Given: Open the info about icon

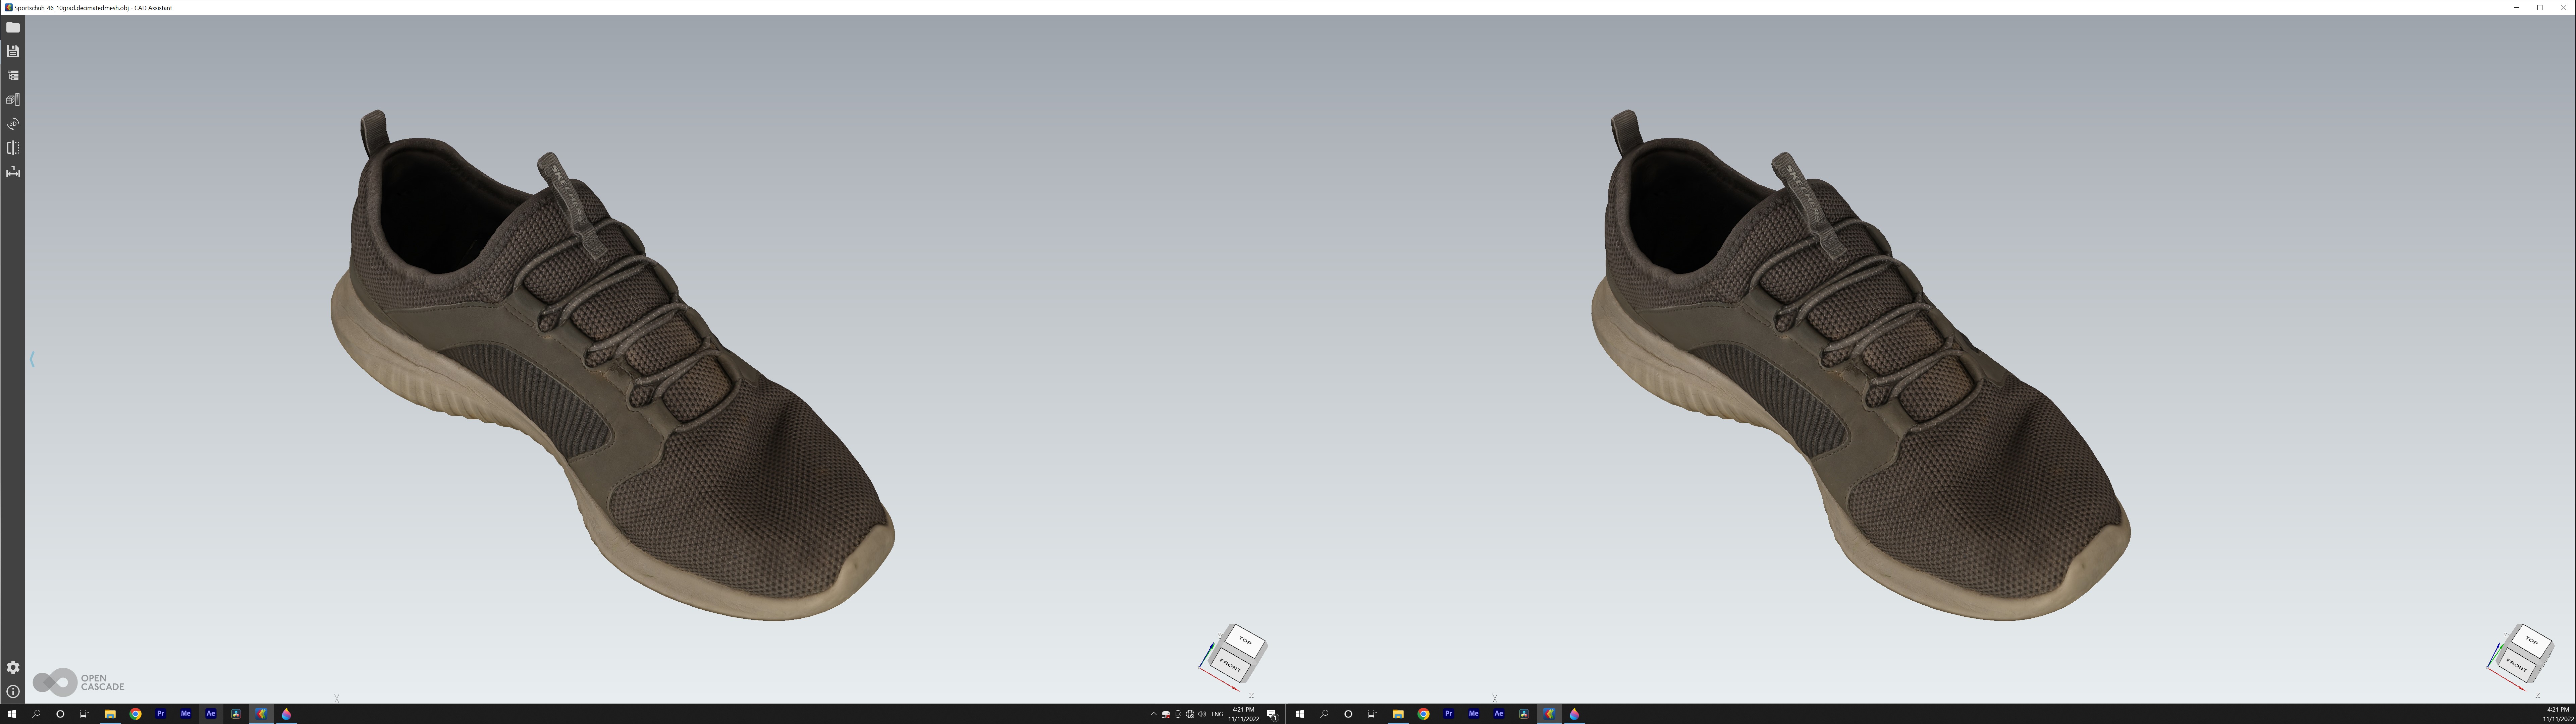Looking at the screenshot, I should [13, 691].
